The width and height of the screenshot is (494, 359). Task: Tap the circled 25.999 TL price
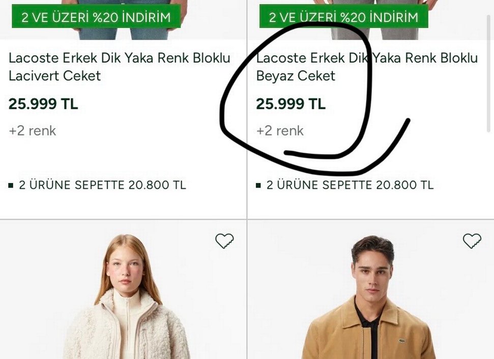click(x=291, y=104)
